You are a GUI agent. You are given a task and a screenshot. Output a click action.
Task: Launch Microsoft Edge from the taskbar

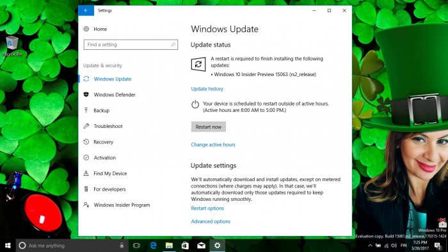154,246
